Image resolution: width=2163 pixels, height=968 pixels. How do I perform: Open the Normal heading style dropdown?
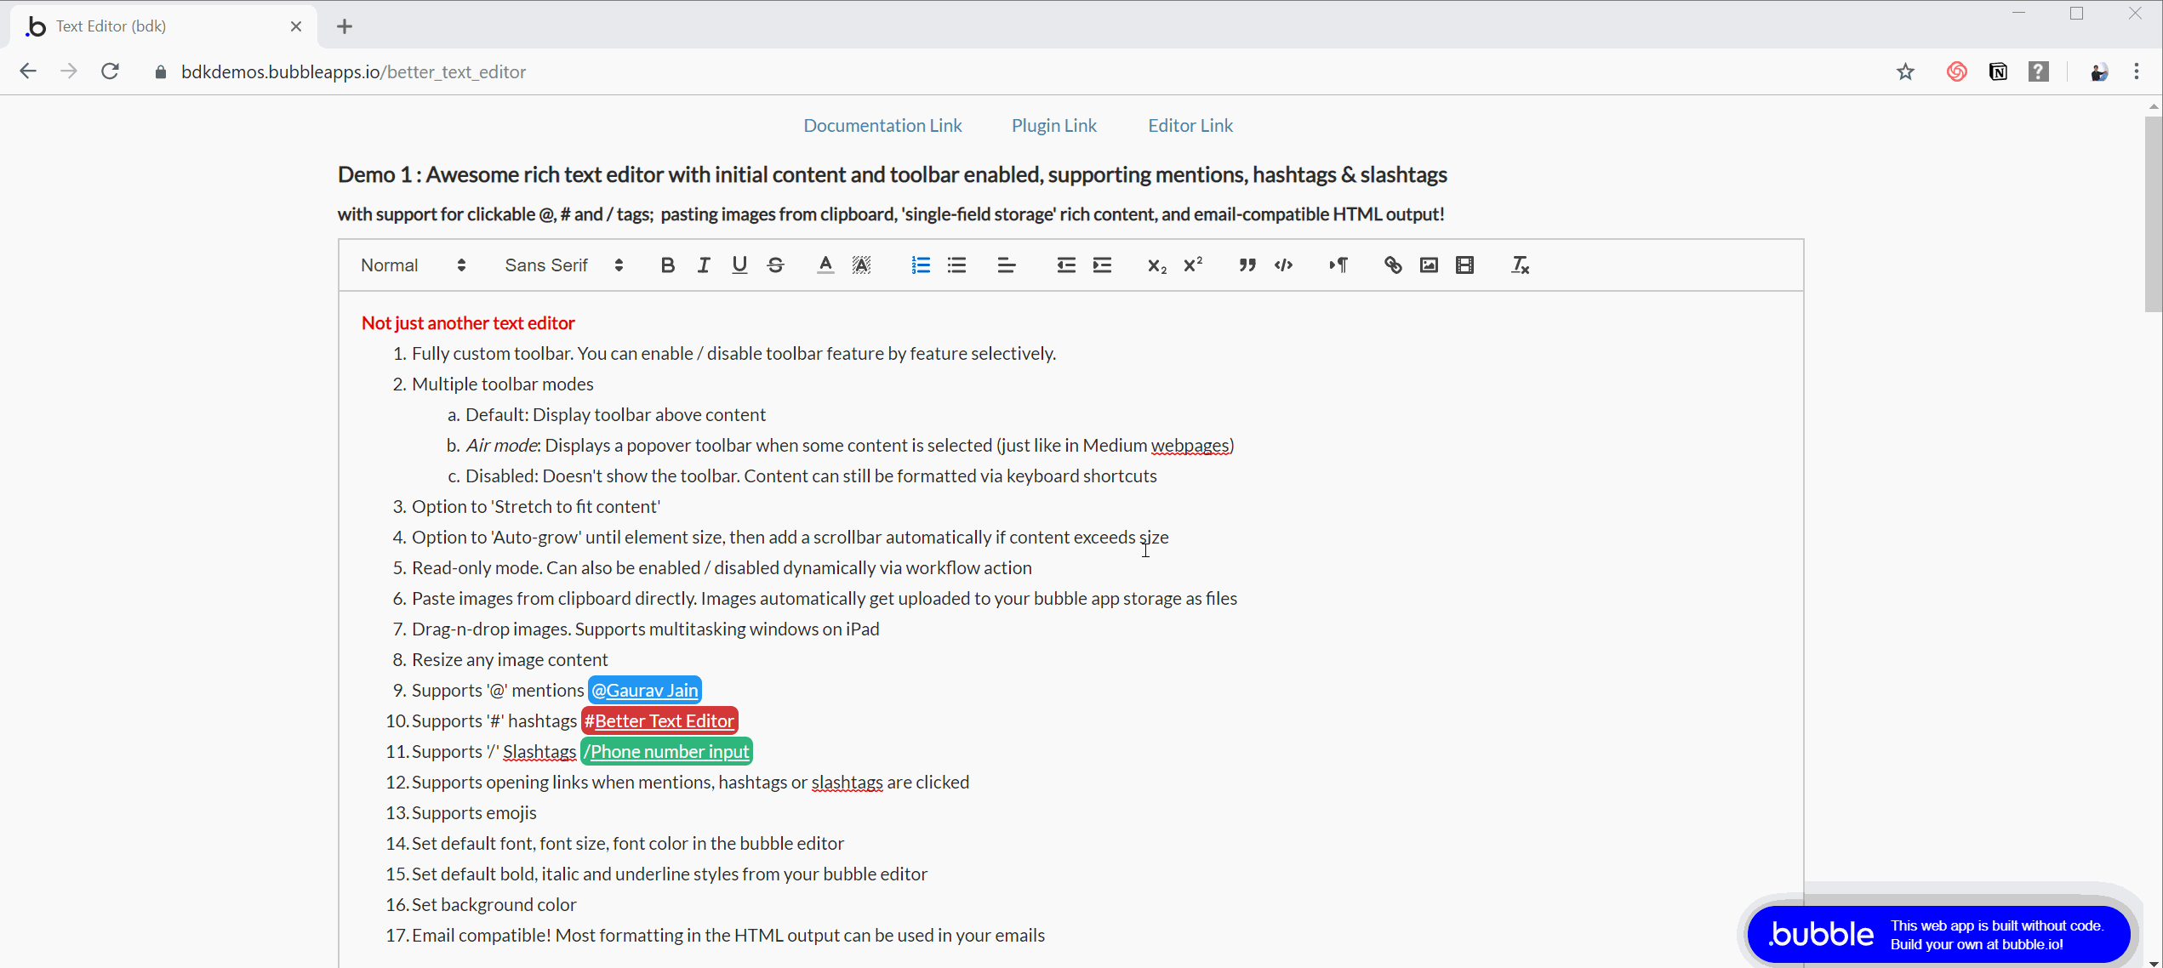(x=413, y=265)
